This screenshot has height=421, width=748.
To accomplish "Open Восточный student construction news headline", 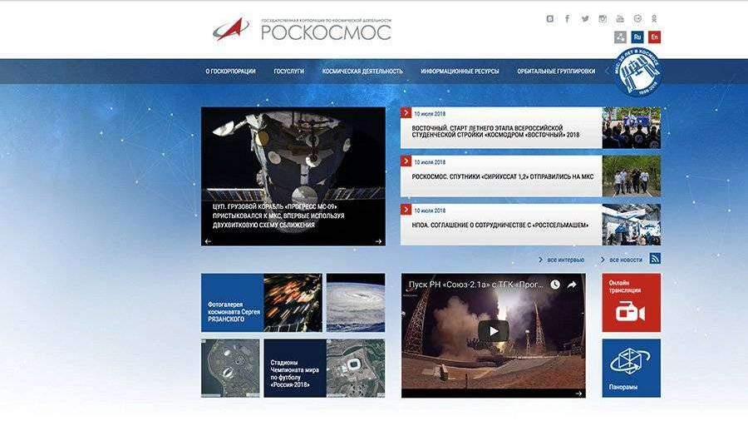I will [495, 131].
